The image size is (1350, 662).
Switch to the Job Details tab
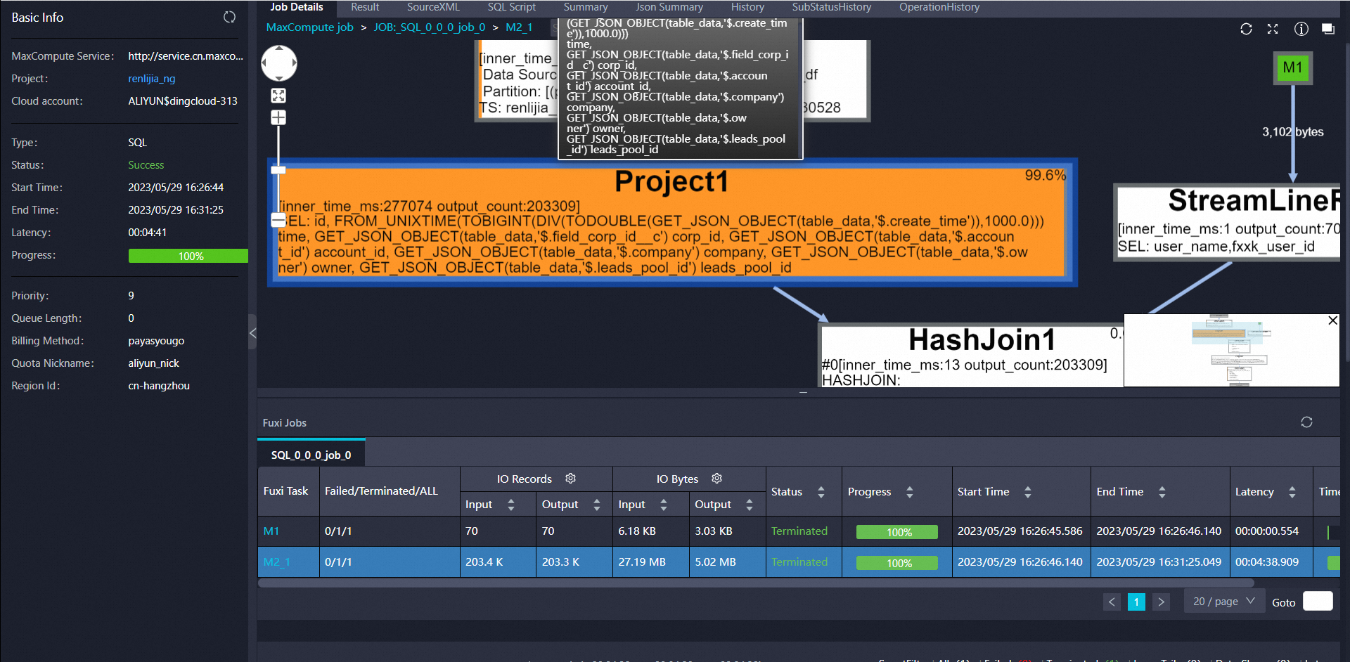[297, 7]
